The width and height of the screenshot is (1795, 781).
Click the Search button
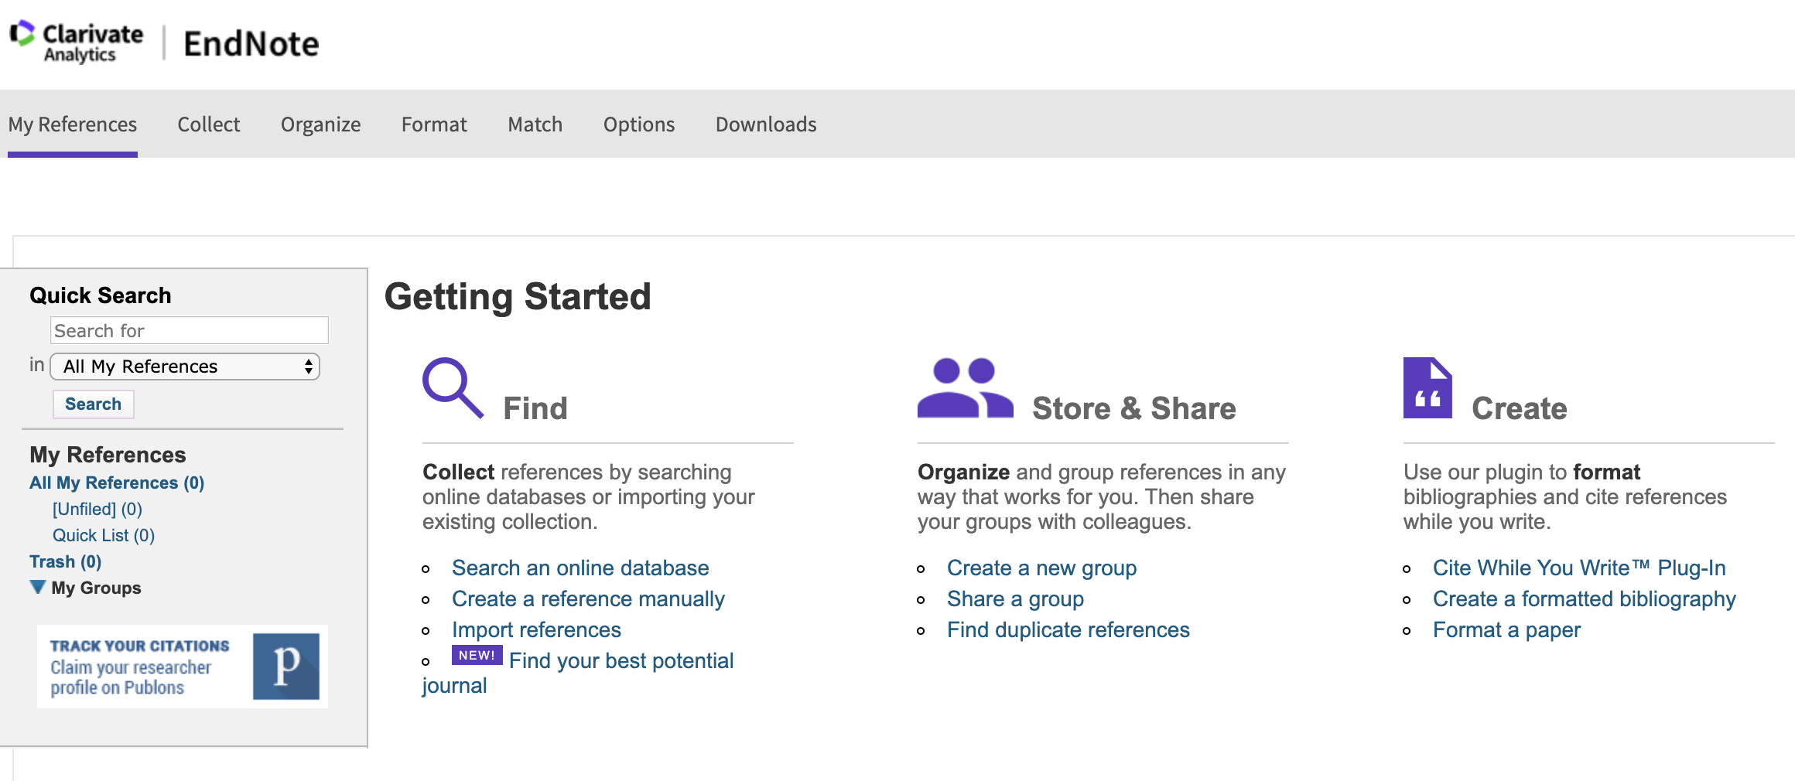tap(93, 404)
